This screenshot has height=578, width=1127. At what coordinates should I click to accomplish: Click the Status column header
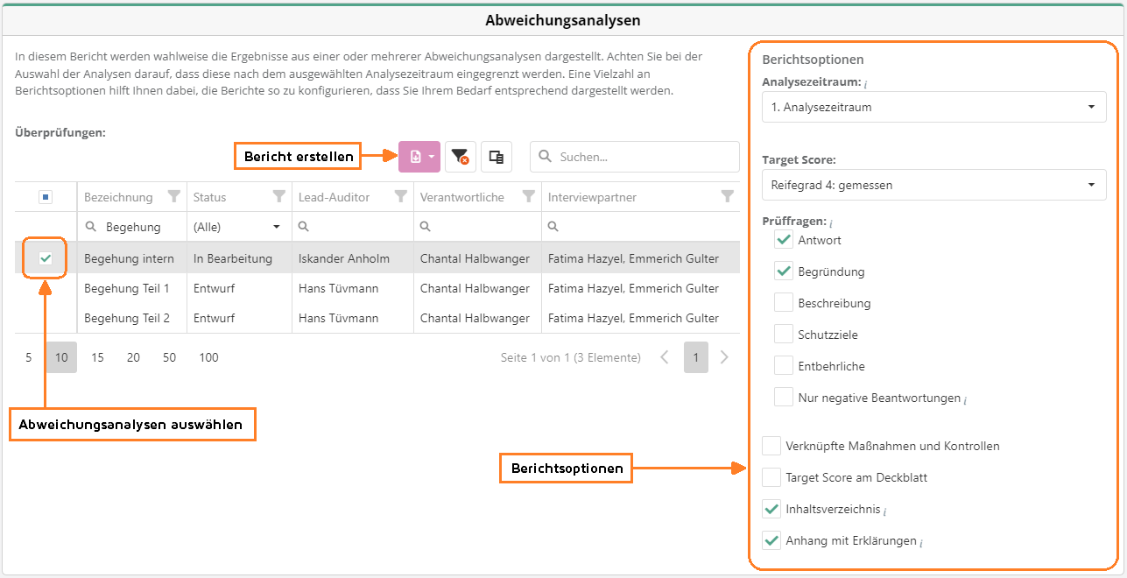point(210,197)
